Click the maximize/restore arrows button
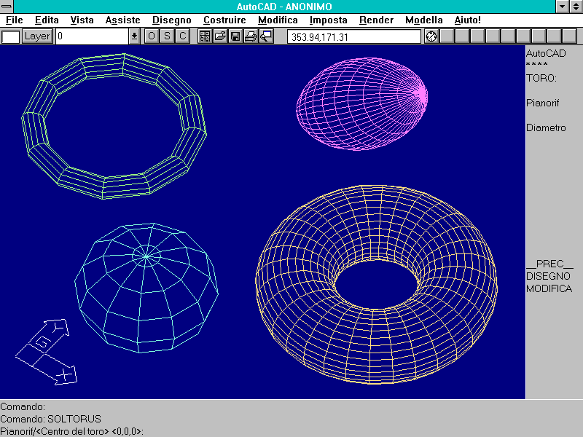Image resolution: width=583 pixels, height=437 pixels. click(x=576, y=7)
